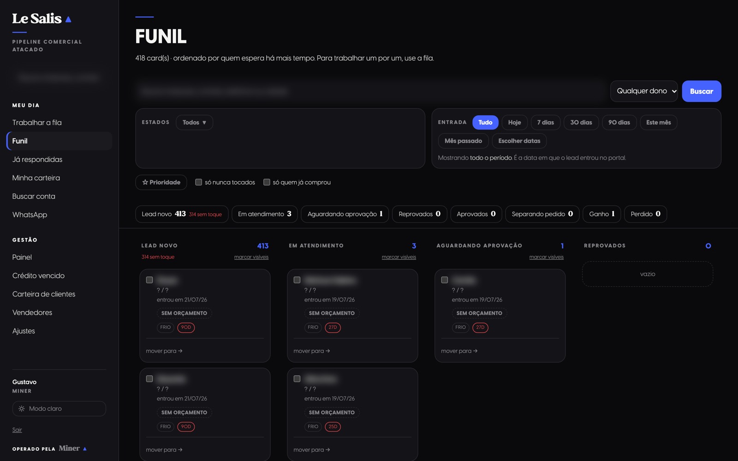Click the Sair link

(17, 430)
